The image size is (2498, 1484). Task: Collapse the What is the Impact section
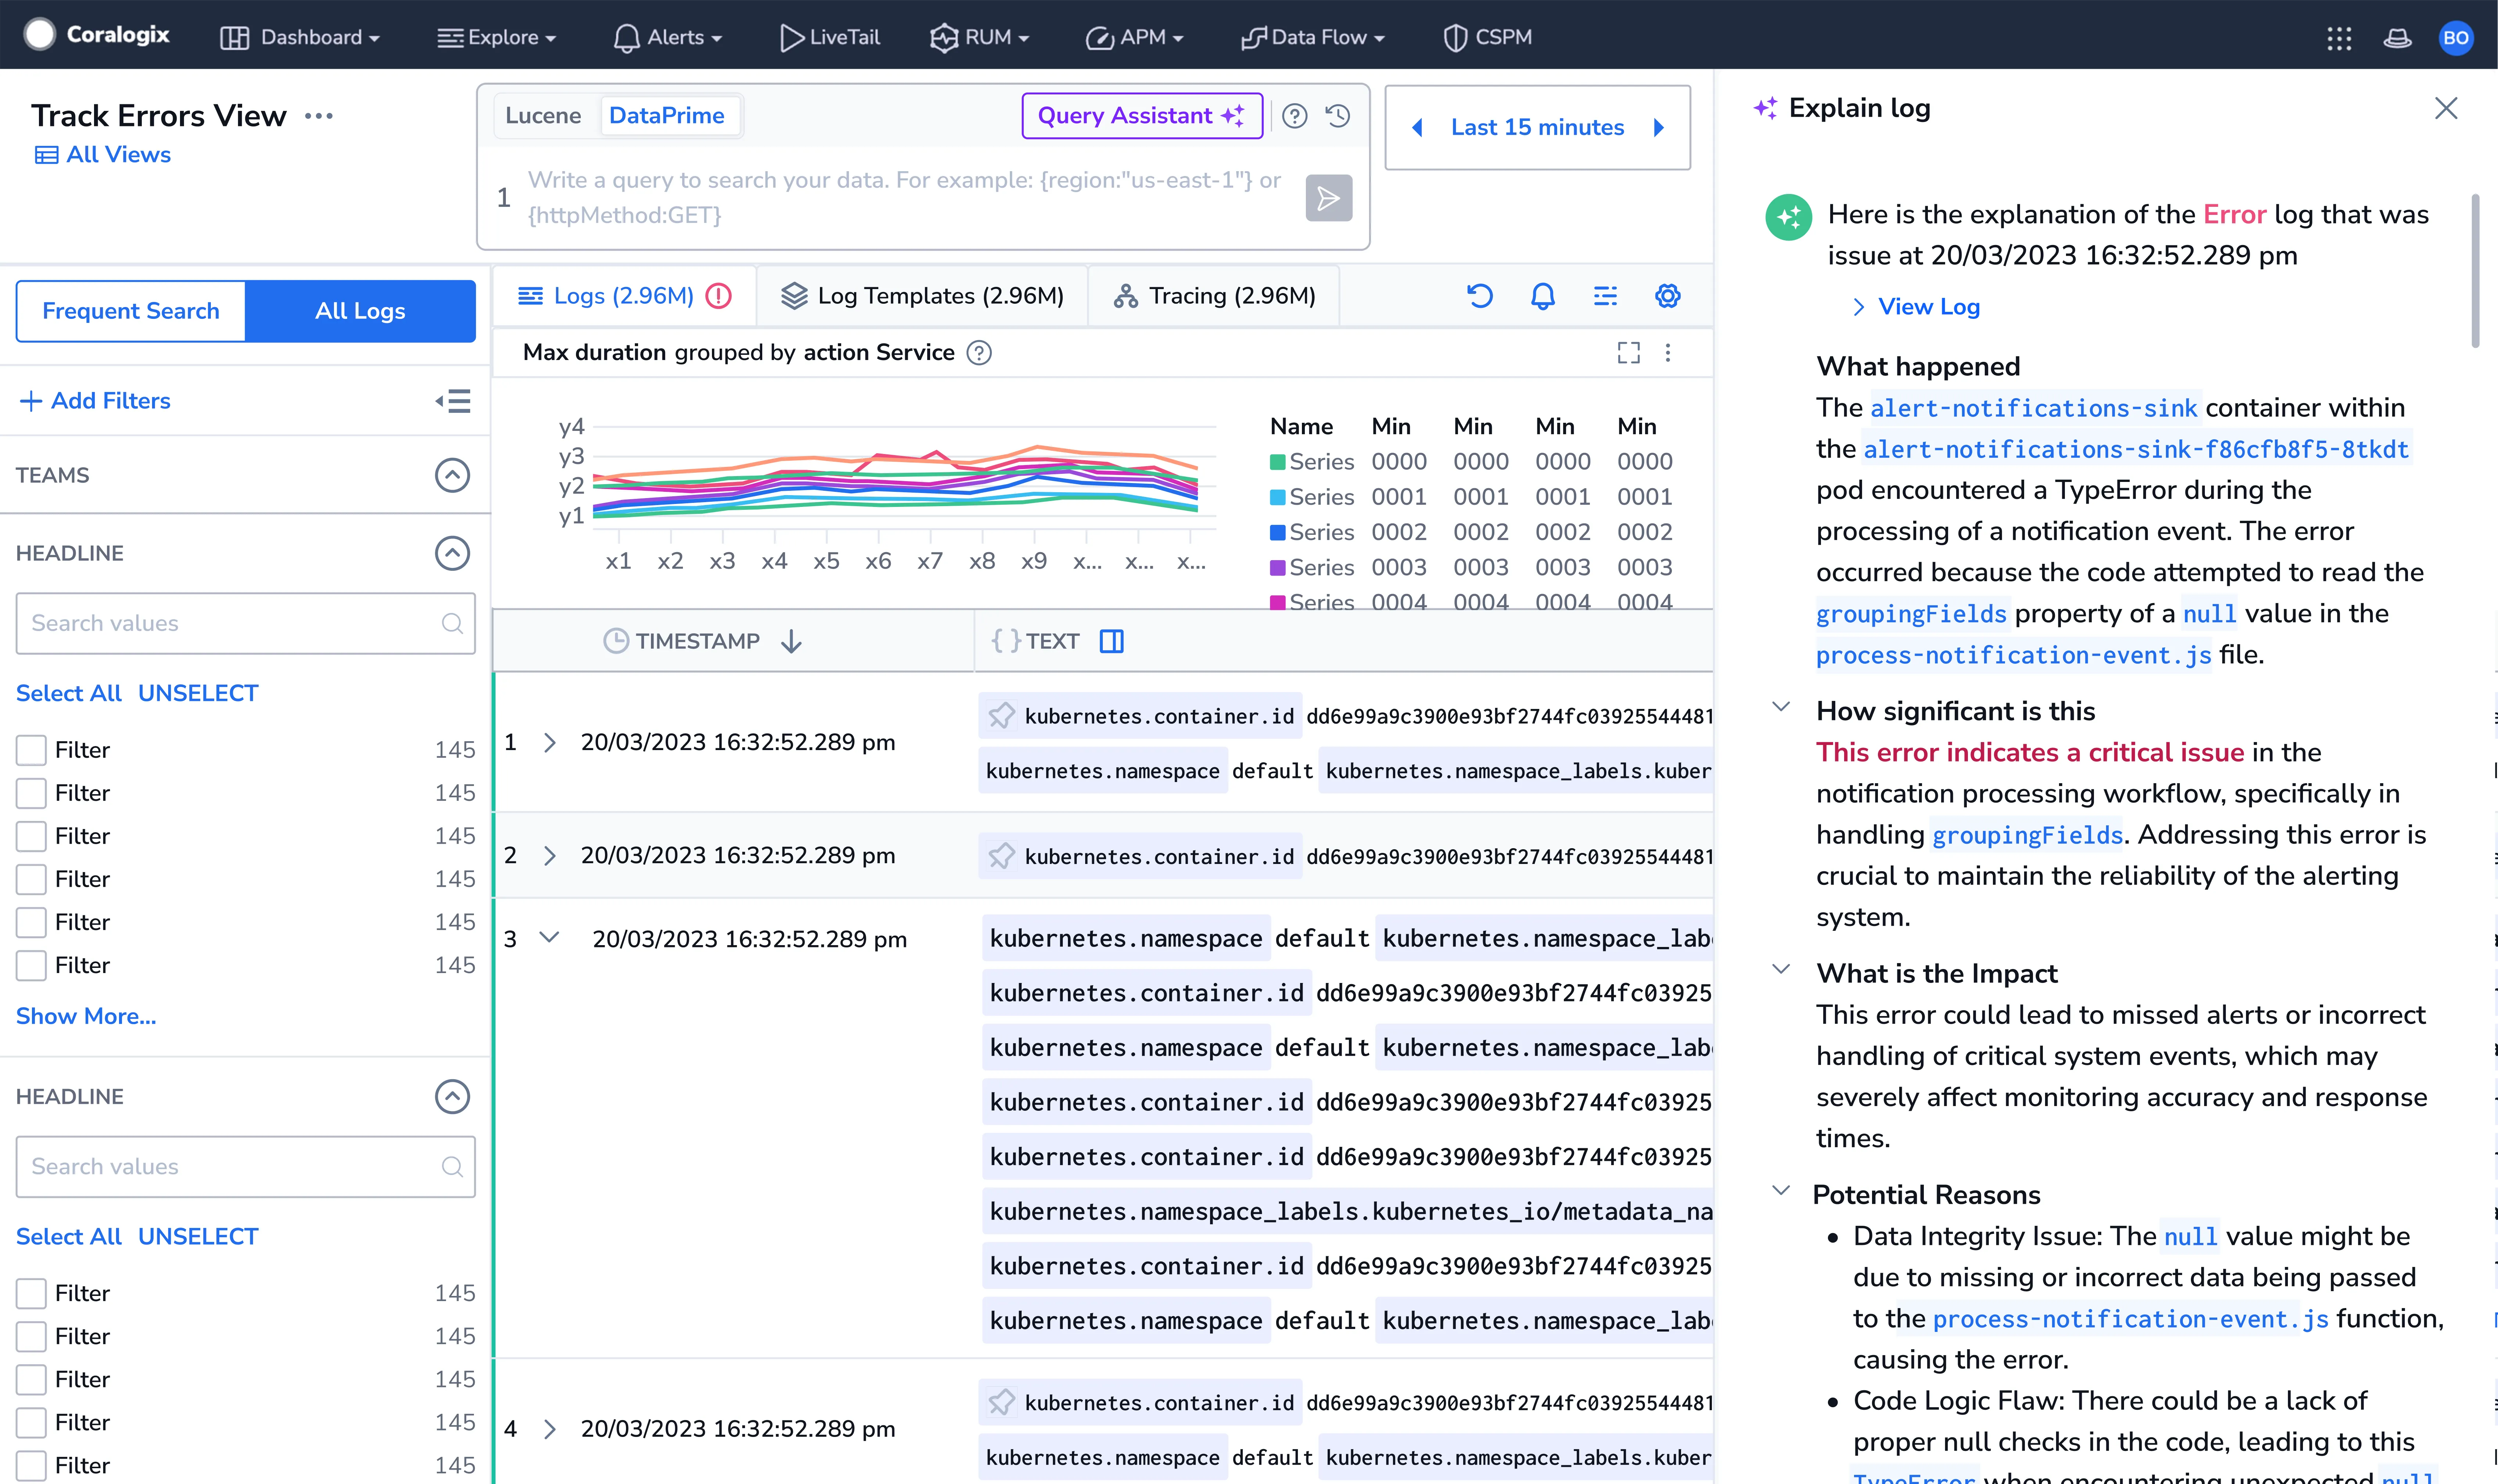[1781, 969]
